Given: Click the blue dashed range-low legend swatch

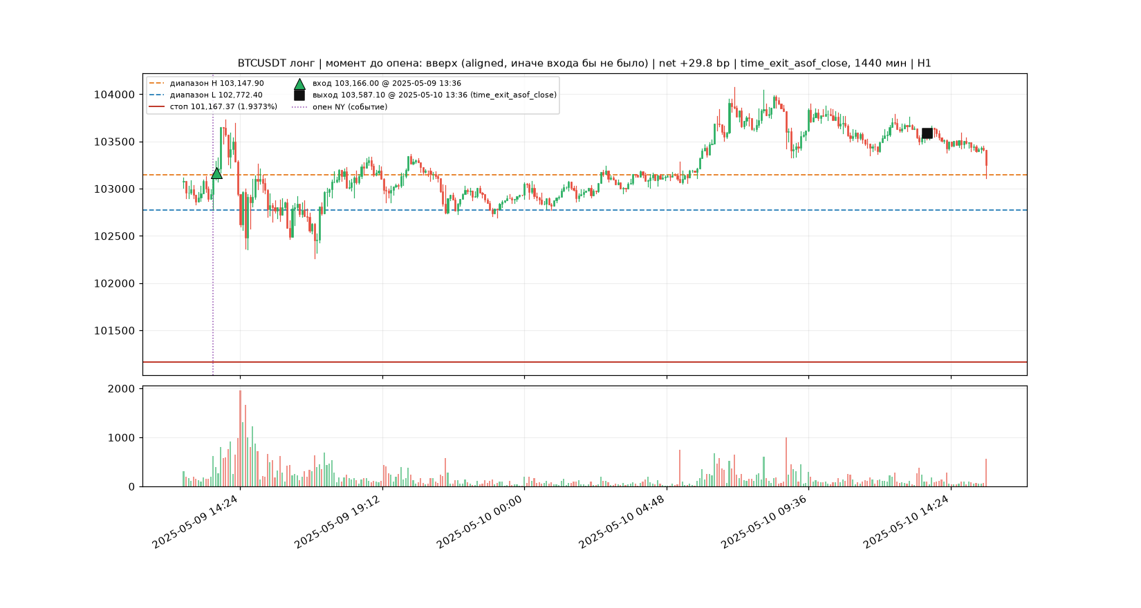Looking at the screenshot, I should 158,95.
